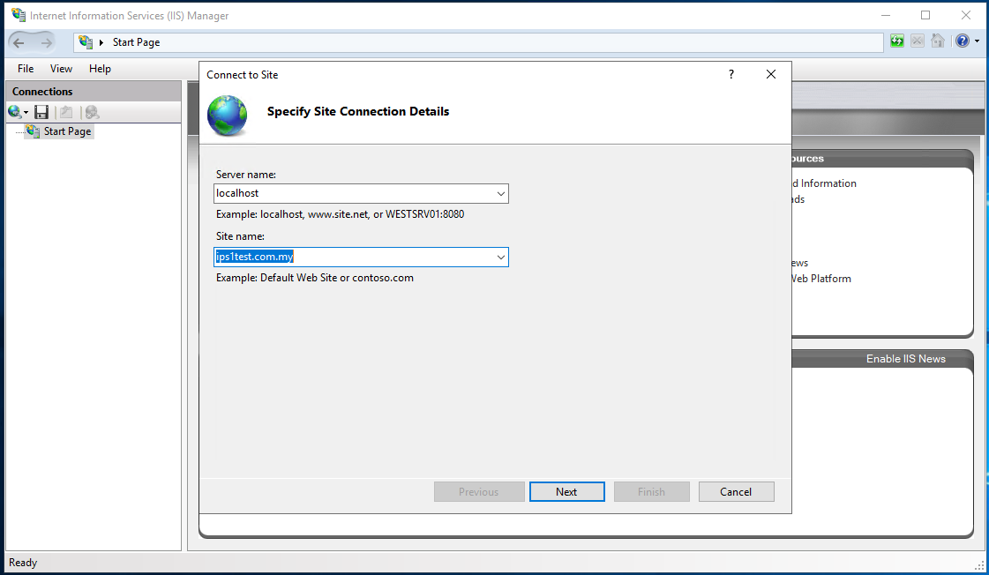Click the Enable IIS News link
The height and width of the screenshot is (575, 989).
click(906, 359)
